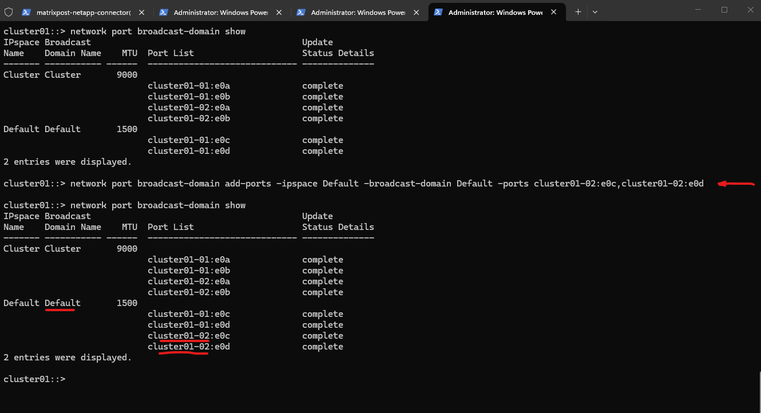761x413 pixels.
Task: Close the currently active fourth tab
Action: coord(554,12)
